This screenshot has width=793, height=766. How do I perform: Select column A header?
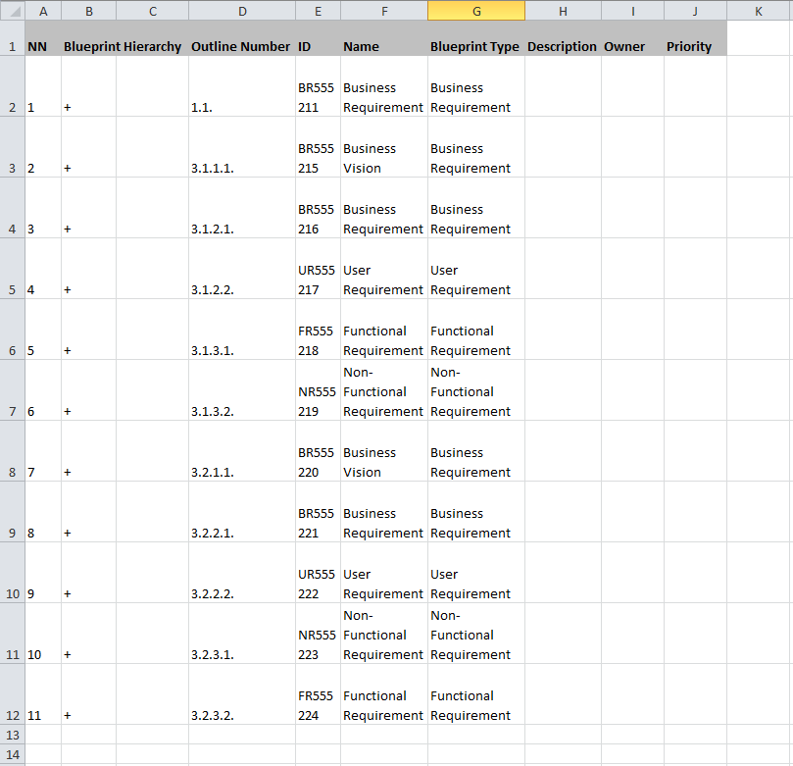[x=43, y=11]
